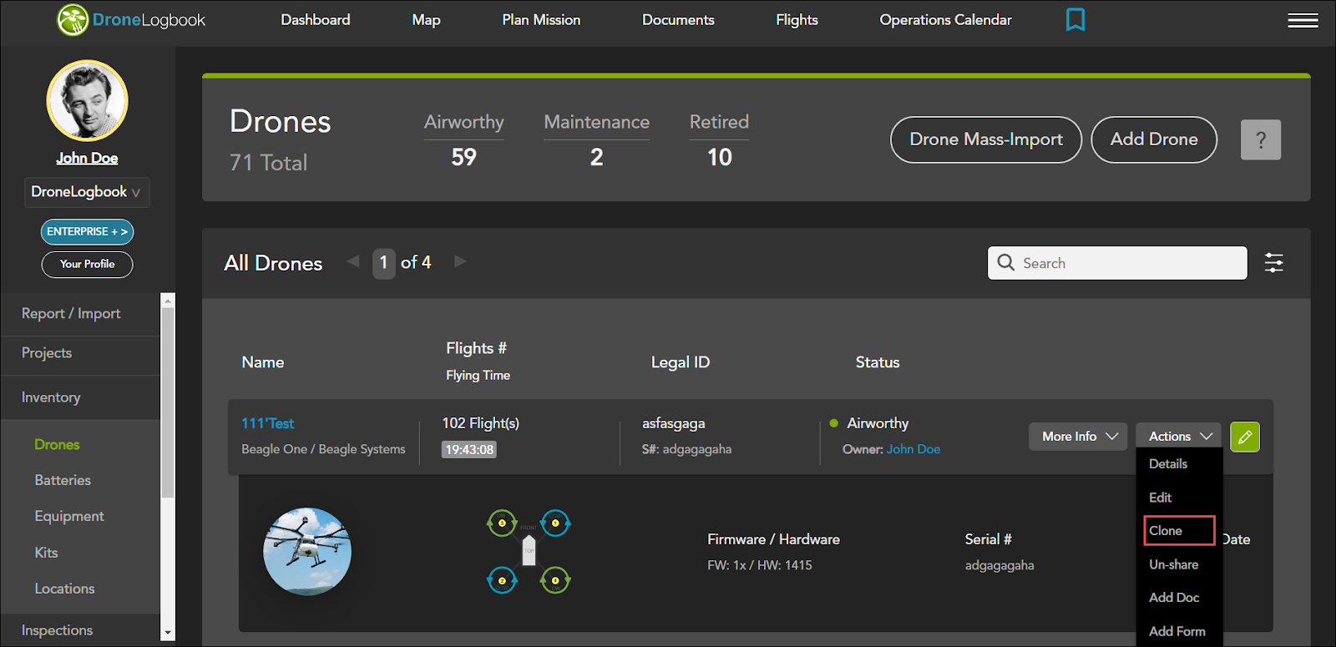Go to previous page arrow
This screenshot has width=1336, height=647.
point(353,261)
